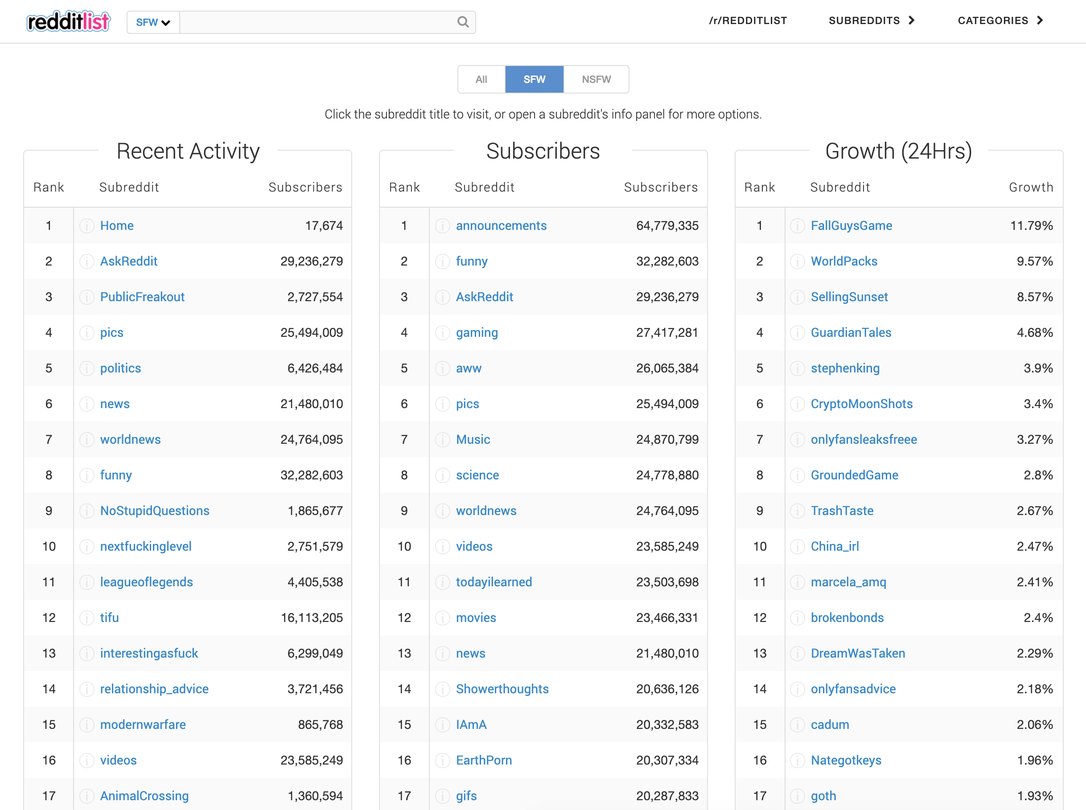Image resolution: width=1086 pixels, height=810 pixels.
Task: Open info panel icon next to announcements
Action: [442, 225]
